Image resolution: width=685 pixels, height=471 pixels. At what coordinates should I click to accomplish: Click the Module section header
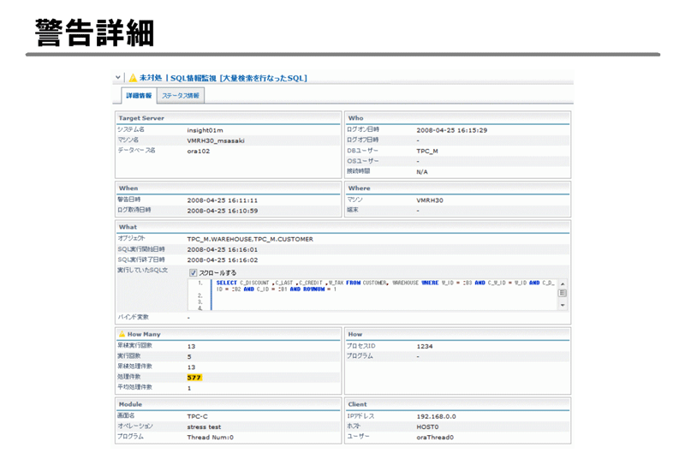[130, 404]
